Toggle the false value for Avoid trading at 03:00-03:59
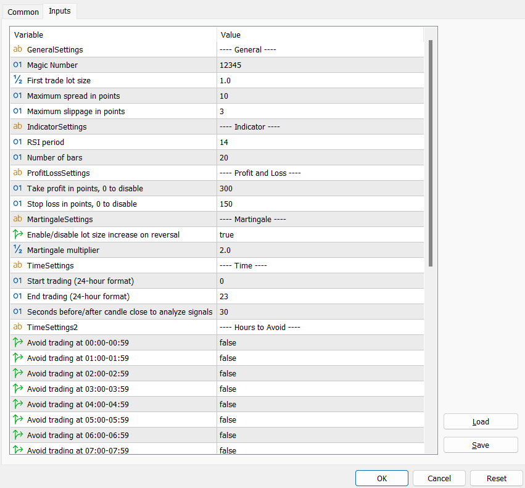 click(x=320, y=389)
